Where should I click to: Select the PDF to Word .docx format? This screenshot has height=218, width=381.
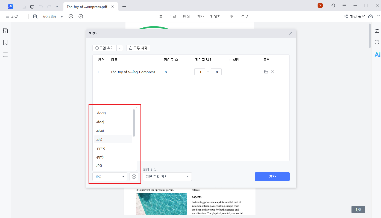pyautogui.click(x=113, y=113)
